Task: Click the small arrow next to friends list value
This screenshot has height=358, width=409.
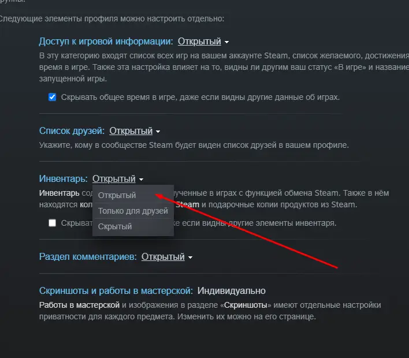Action: (x=158, y=132)
